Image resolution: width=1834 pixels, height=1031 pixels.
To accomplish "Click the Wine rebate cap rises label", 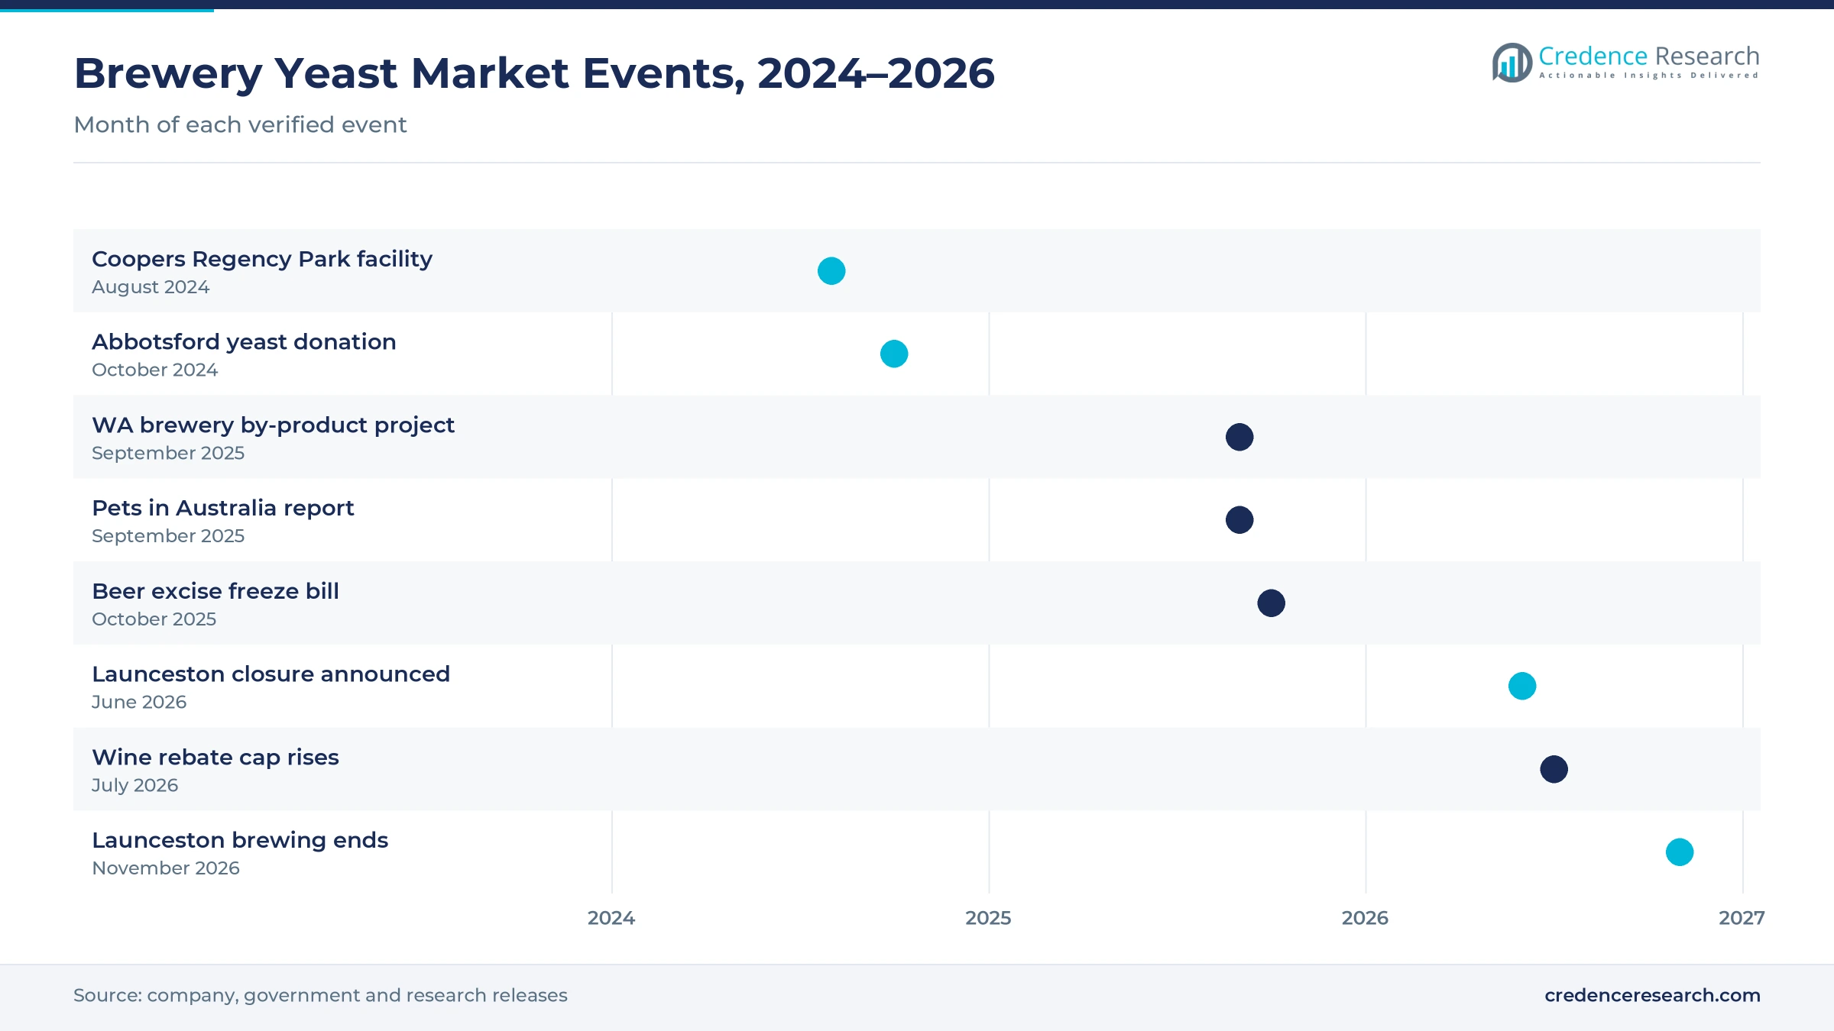I will (215, 758).
